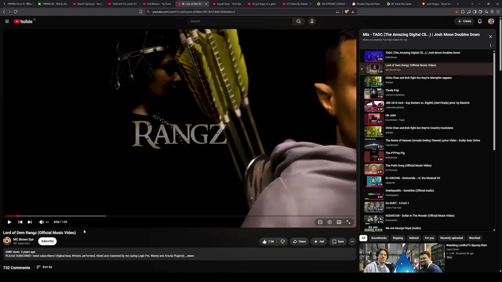
Task: Seek using the video progress bar
Action: coord(180,216)
